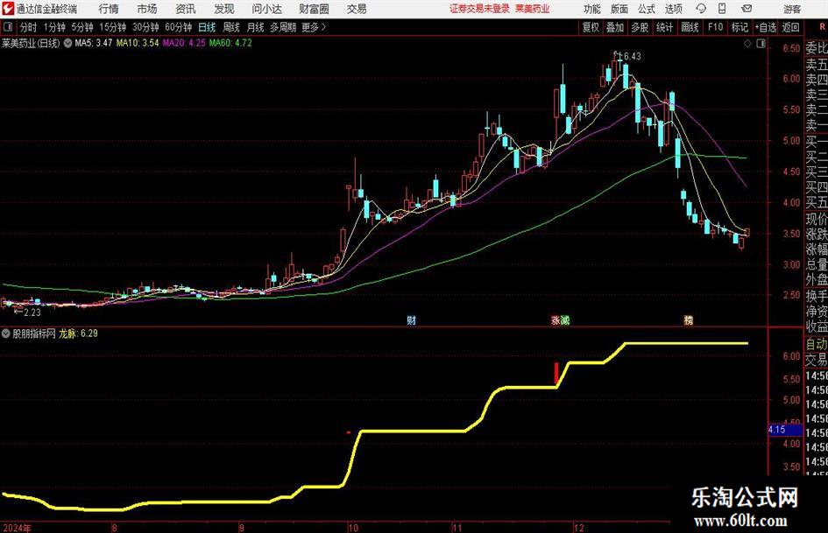
Task: Click the 证券交易未登录 login link
Action: point(479,9)
